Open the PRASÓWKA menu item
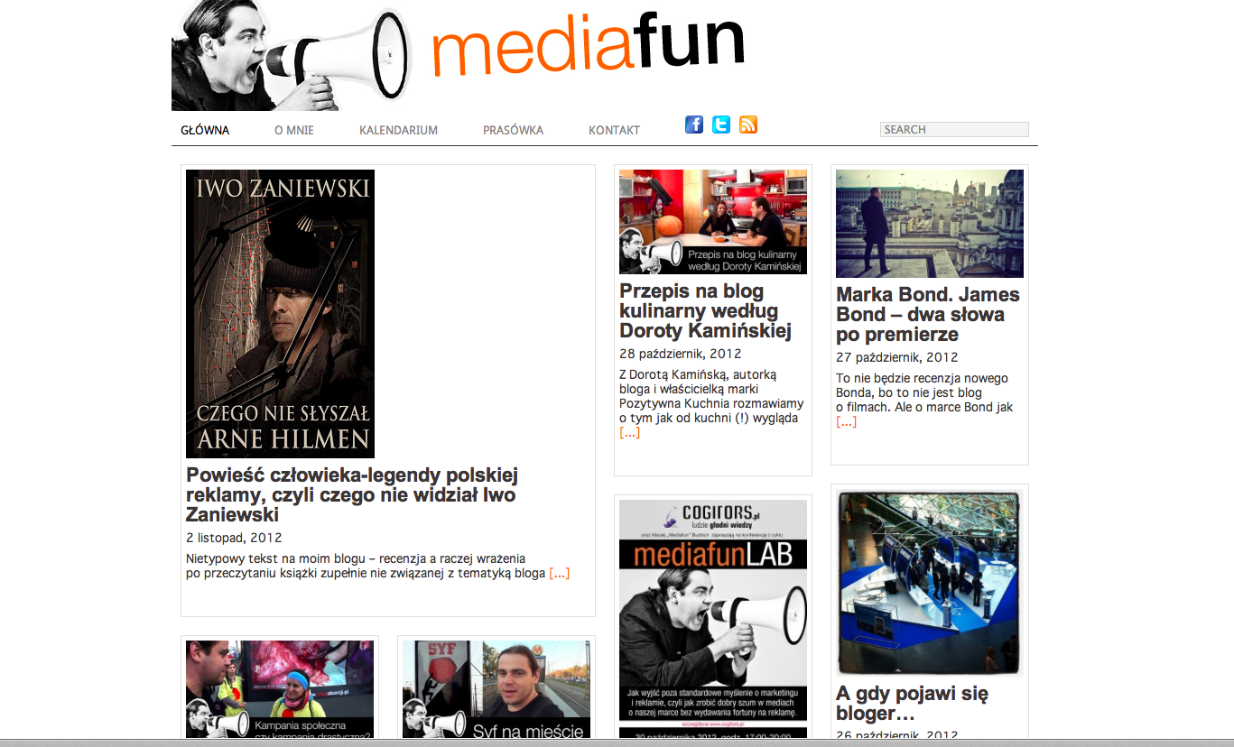The height and width of the screenshot is (747, 1234). 513,130
